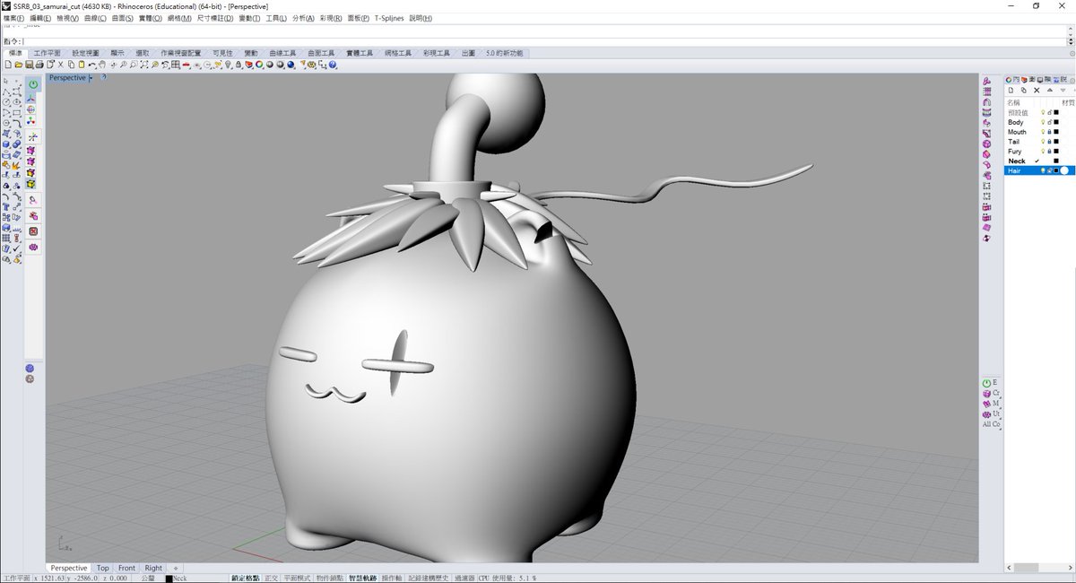Select the Circle tool in left toolbar
1076x583 pixels.
click(6, 101)
